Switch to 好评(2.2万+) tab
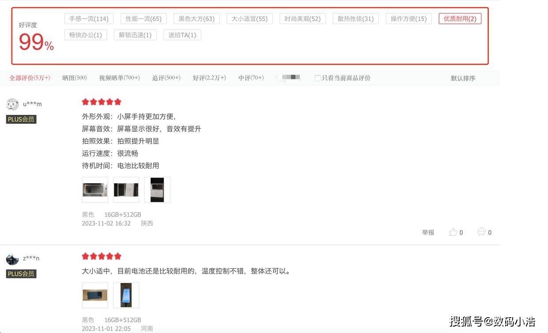Image resolution: width=548 pixels, height=333 pixels. click(x=209, y=78)
